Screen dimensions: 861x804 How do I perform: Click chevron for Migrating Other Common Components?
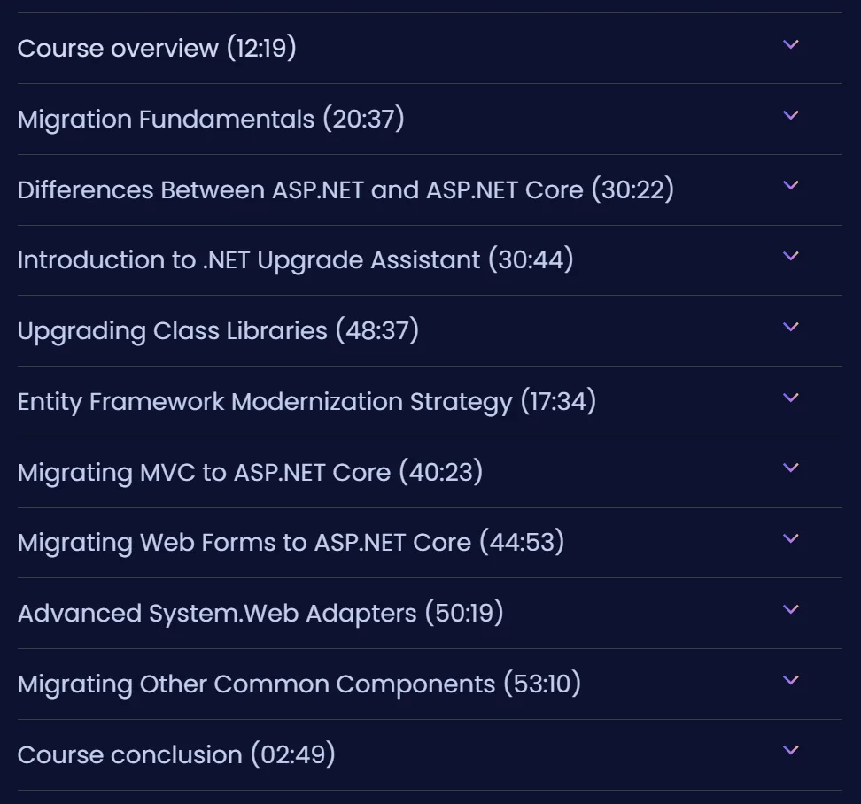[790, 681]
